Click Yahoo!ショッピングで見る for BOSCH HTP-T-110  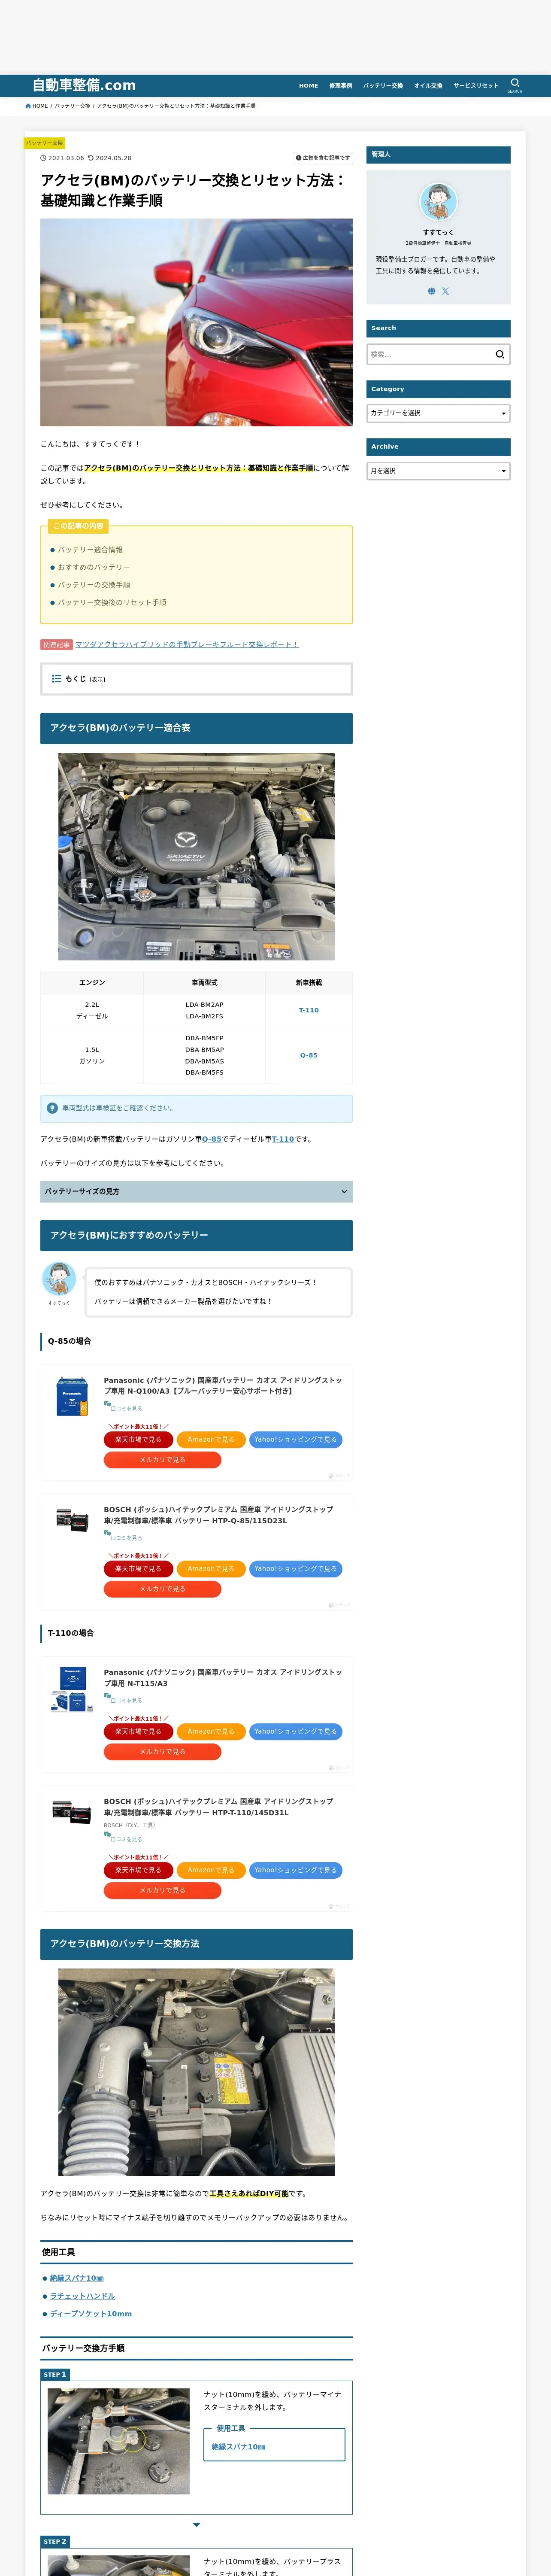point(296,1870)
